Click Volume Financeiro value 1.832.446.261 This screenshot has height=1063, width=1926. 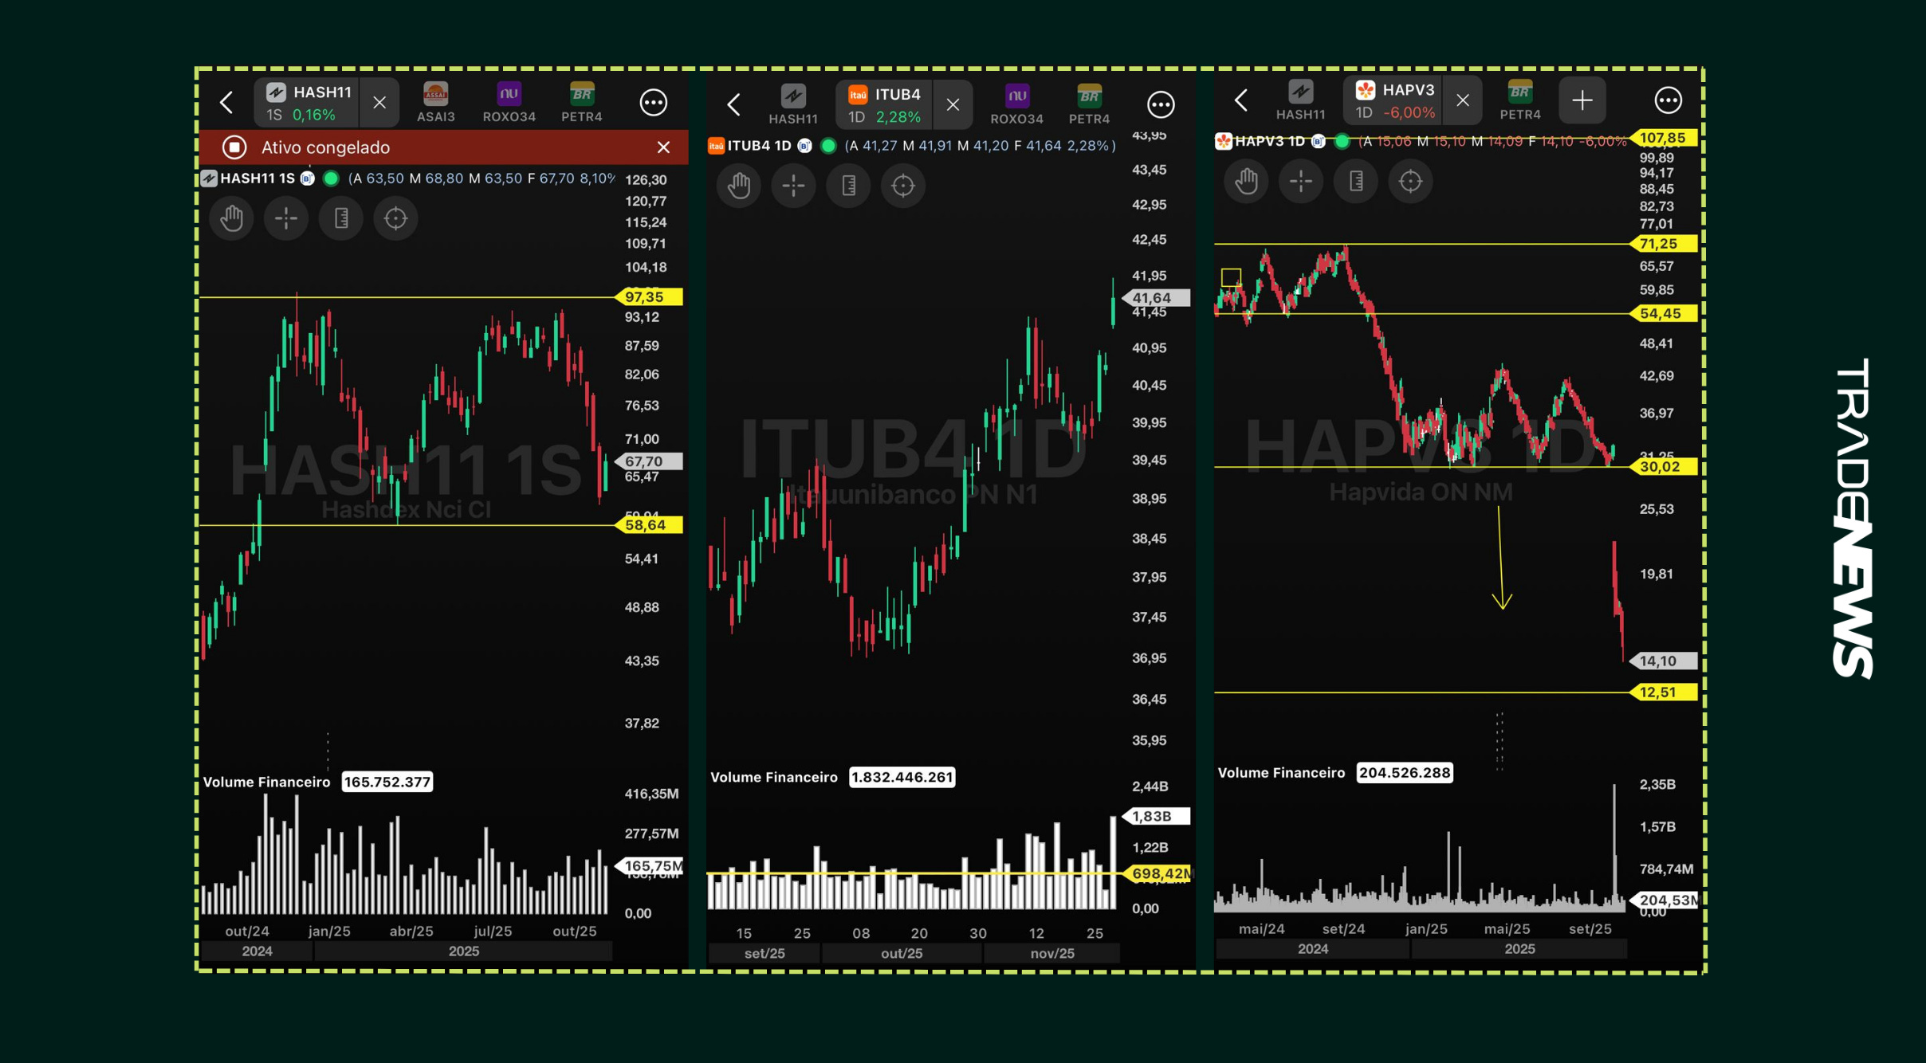pos(902,777)
